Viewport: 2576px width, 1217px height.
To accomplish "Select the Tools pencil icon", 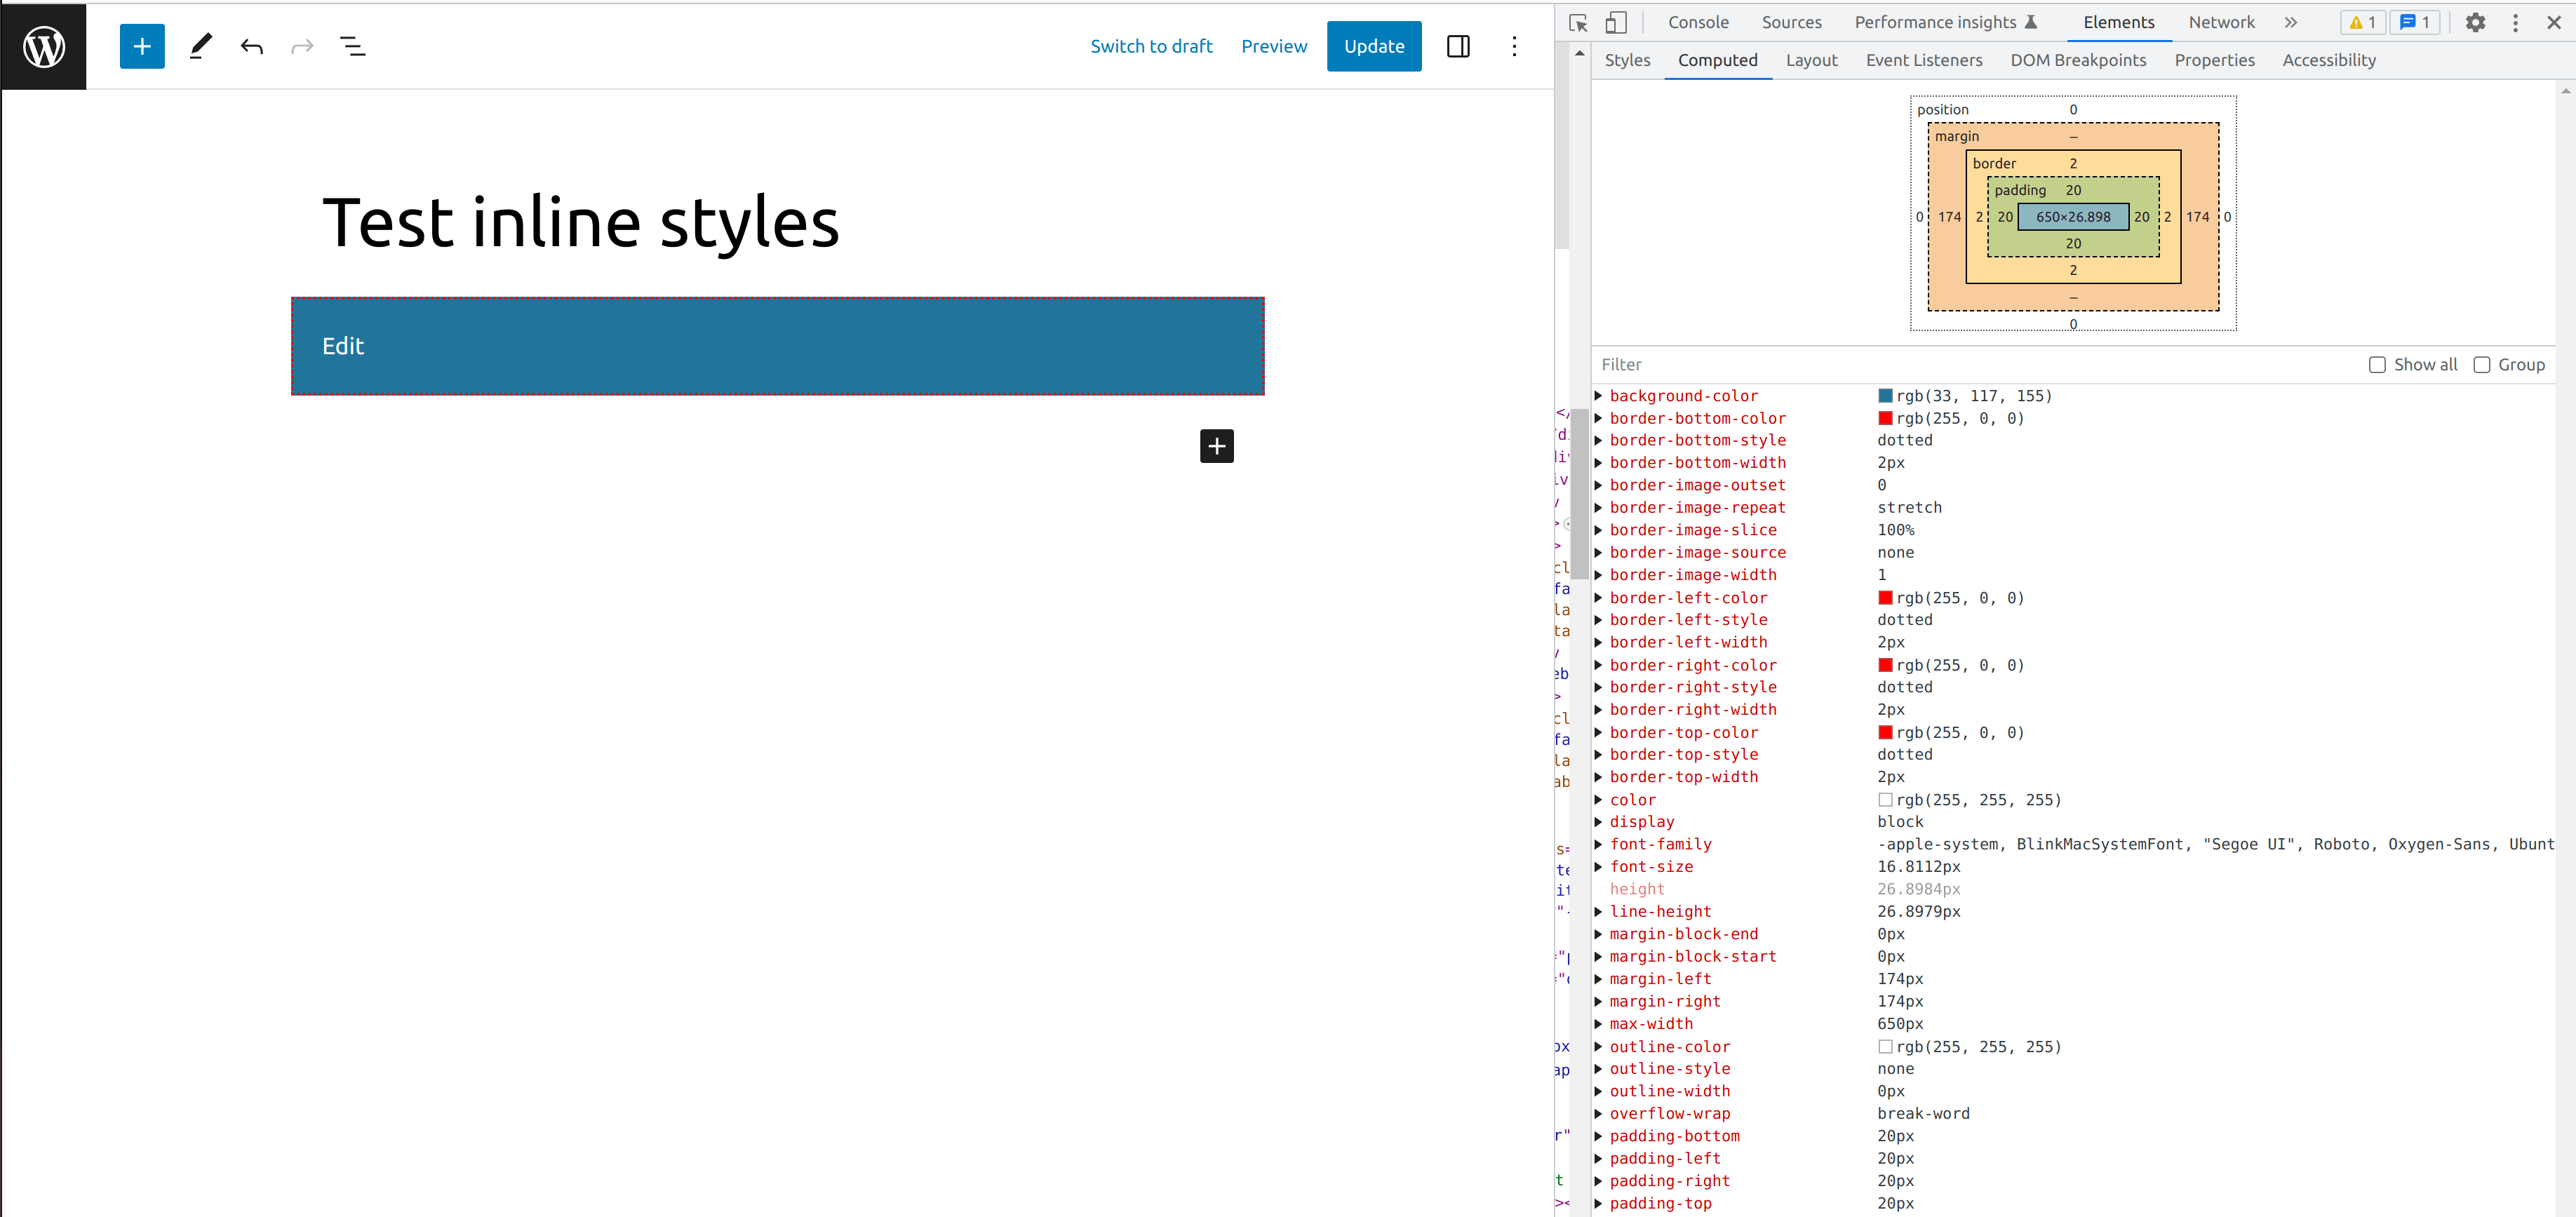I will (200, 46).
